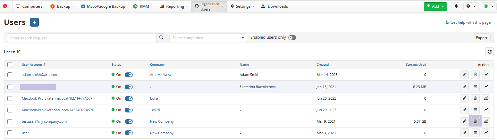Viewport: 497px width, 140px height.
Task: Sort by User Account column header
Action: (x=32, y=65)
